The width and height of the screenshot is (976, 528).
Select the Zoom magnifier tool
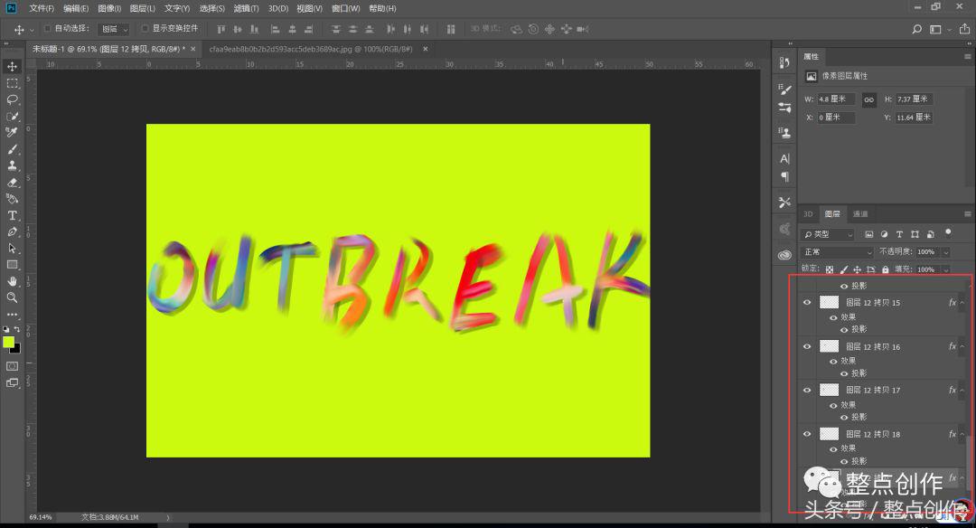[12, 297]
